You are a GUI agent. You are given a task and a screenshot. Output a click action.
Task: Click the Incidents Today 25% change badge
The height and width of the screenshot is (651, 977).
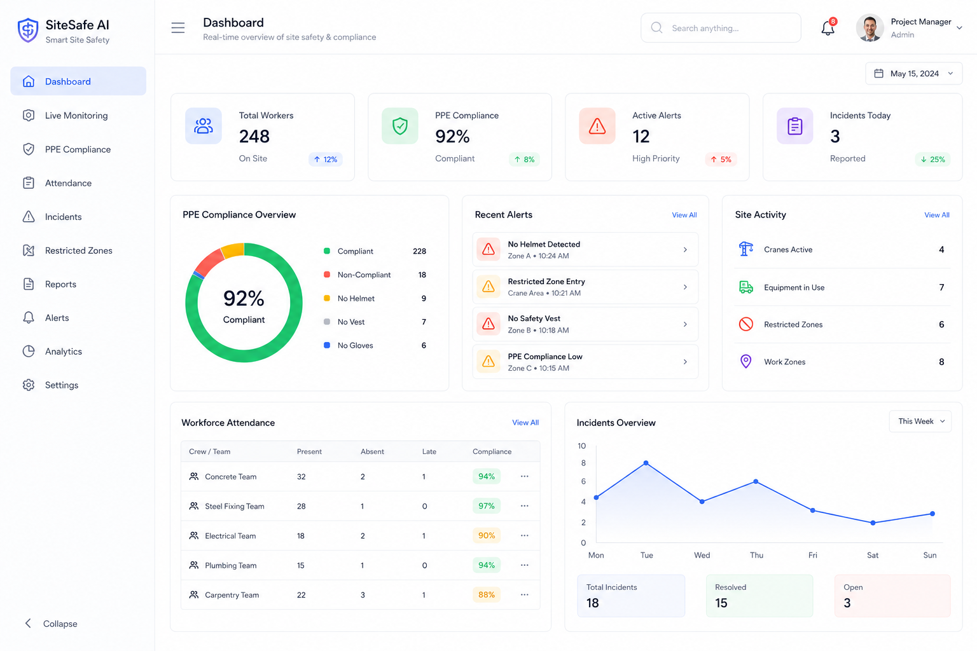pyautogui.click(x=932, y=160)
